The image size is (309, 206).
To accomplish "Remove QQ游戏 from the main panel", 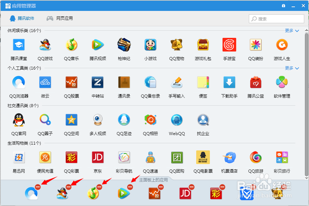I will 69,187.
